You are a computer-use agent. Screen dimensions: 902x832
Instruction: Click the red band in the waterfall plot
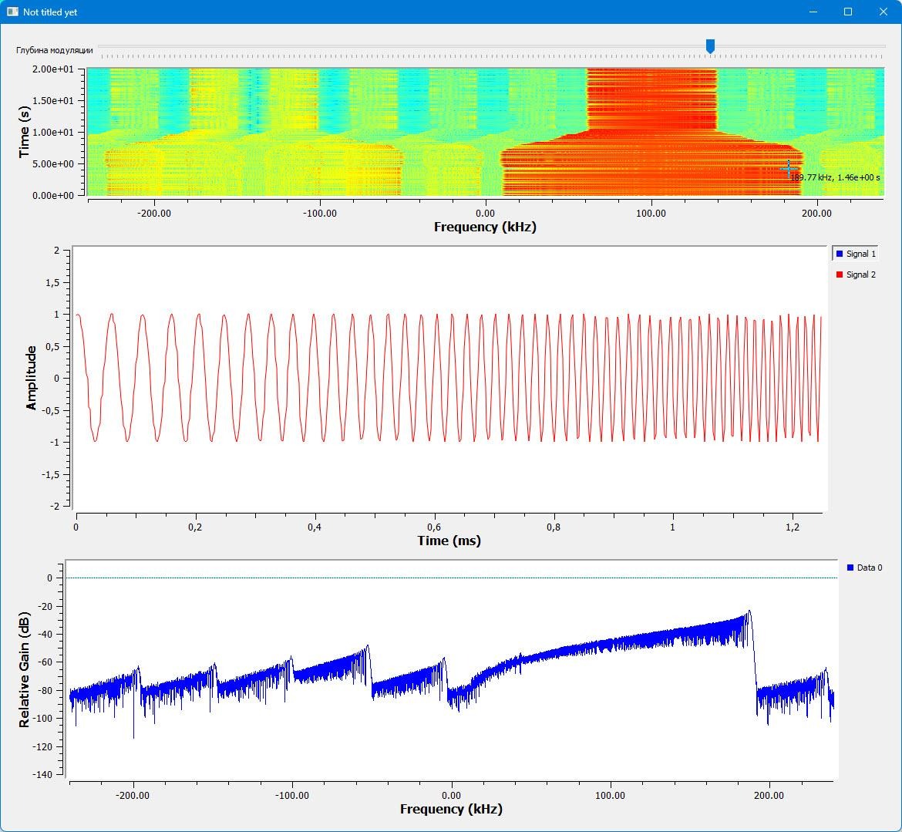651,100
